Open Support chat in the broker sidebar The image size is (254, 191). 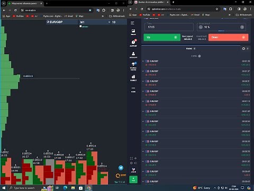tap(133, 43)
